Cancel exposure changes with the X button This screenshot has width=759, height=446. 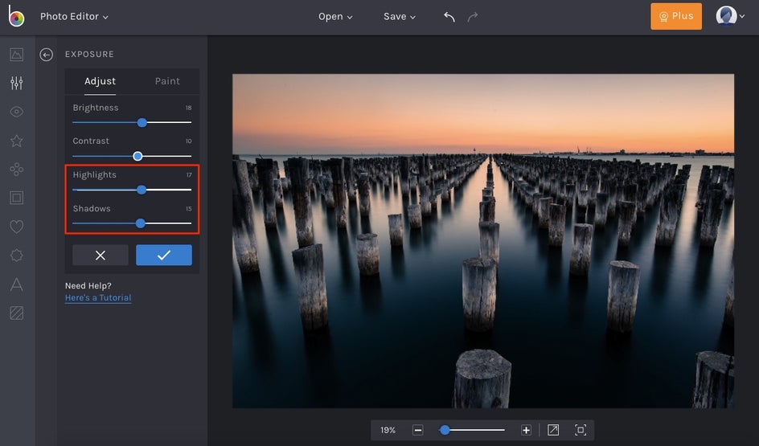(x=101, y=255)
